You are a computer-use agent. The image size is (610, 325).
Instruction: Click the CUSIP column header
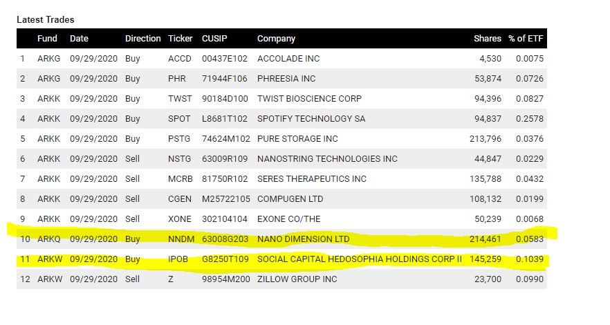[x=214, y=39]
